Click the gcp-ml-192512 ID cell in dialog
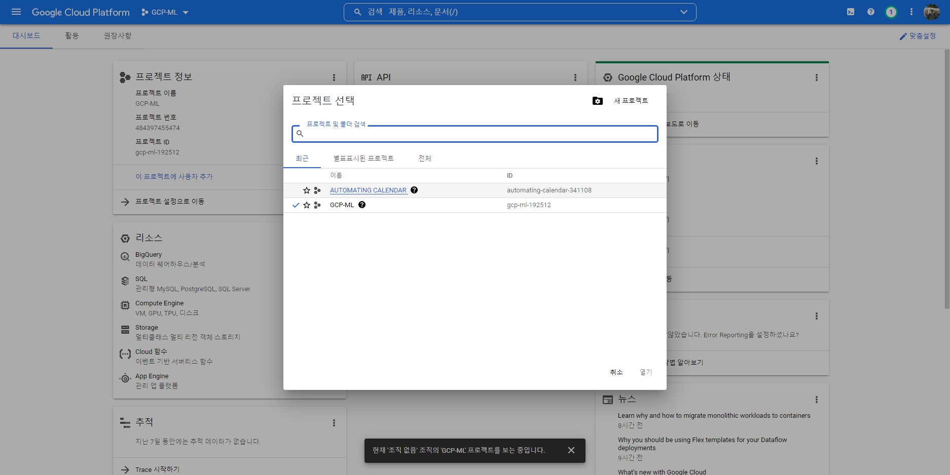The image size is (950, 475). 529,205
